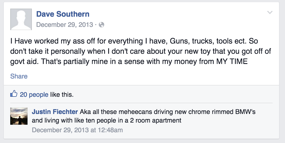Click the thumbs-up like icon

pos(13,94)
